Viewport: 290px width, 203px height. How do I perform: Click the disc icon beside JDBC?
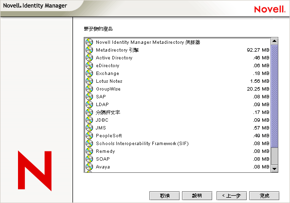89,120
